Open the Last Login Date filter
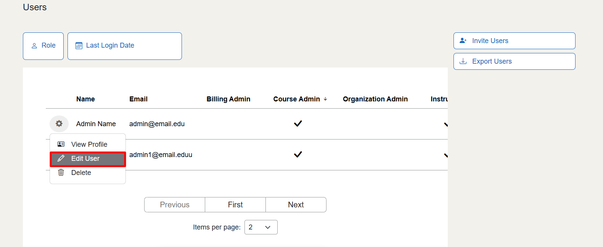The width and height of the screenshot is (603, 247). [125, 46]
